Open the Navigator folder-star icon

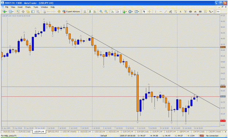tap(28, 12)
